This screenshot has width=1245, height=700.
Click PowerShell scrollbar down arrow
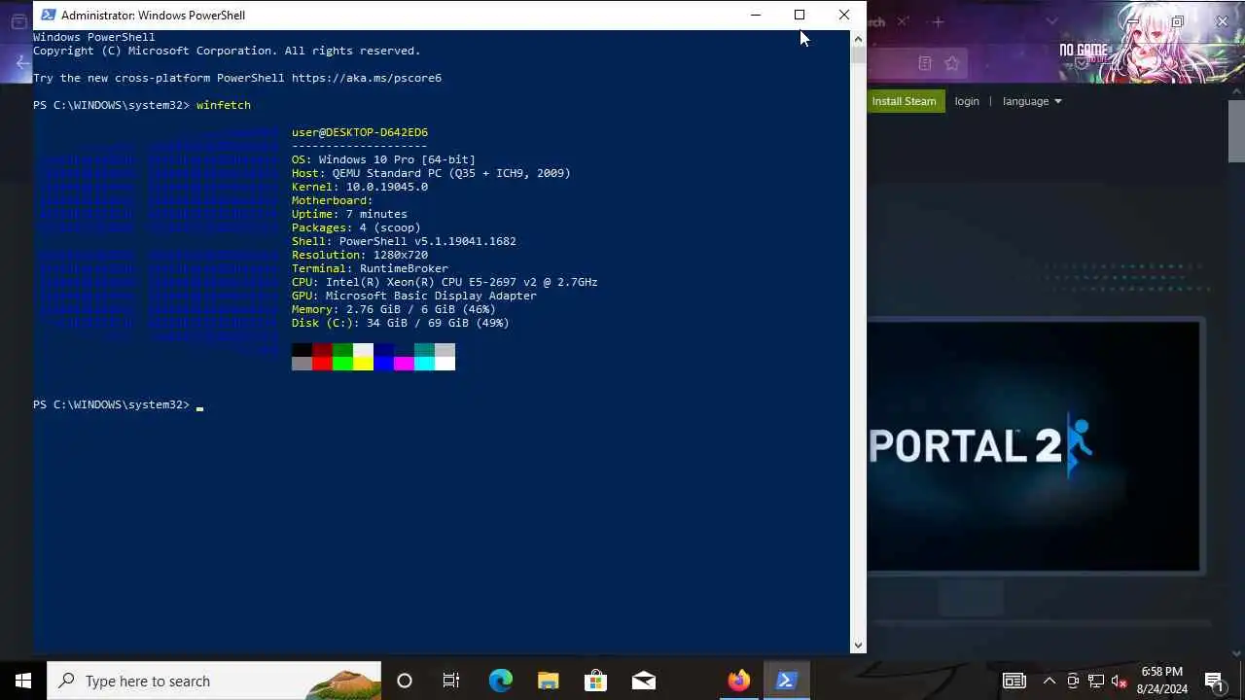coord(858,645)
